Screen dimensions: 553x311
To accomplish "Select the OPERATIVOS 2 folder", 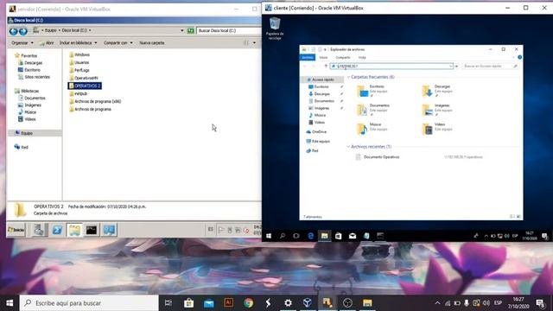I will point(85,86).
